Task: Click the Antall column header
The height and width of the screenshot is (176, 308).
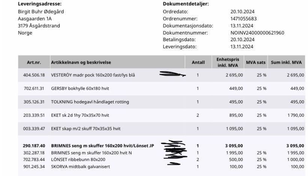Action: pyautogui.click(x=198, y=62)
